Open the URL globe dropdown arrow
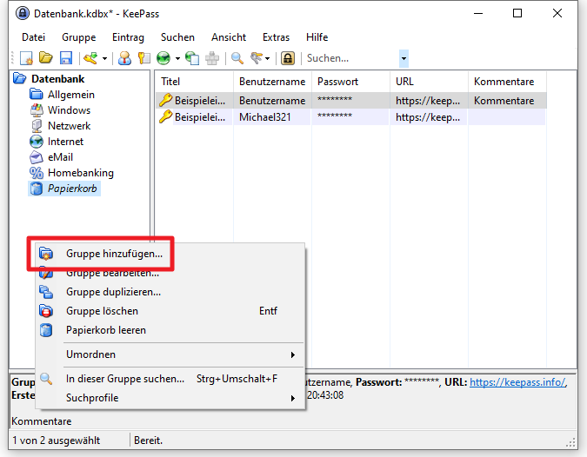587x457 pixels. [x=177, y=58]
